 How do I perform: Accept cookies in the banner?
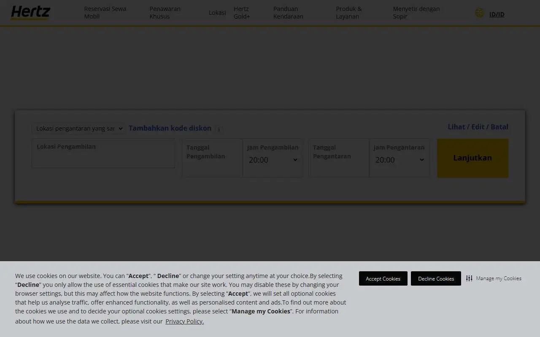[383, 278]
